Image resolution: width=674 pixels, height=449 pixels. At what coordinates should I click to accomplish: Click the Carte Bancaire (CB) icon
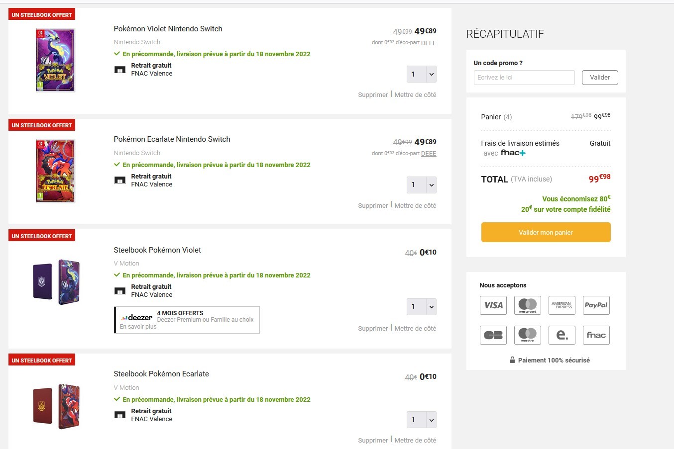click(x=493, y=335)
